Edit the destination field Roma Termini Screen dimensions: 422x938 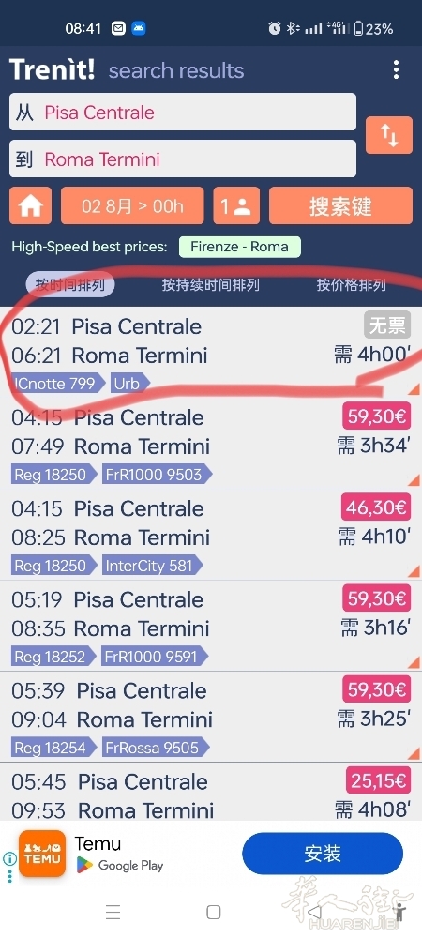click(183, 159)
